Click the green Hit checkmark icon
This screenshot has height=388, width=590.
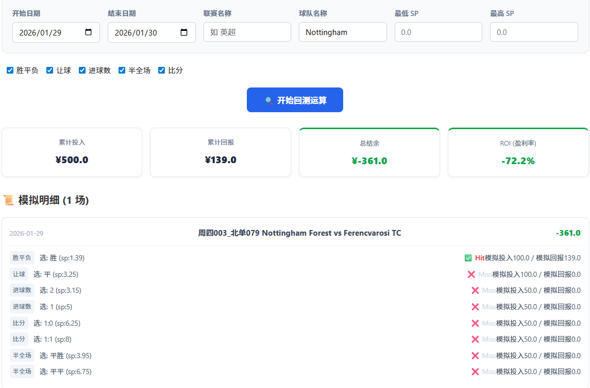click(468, 258)
